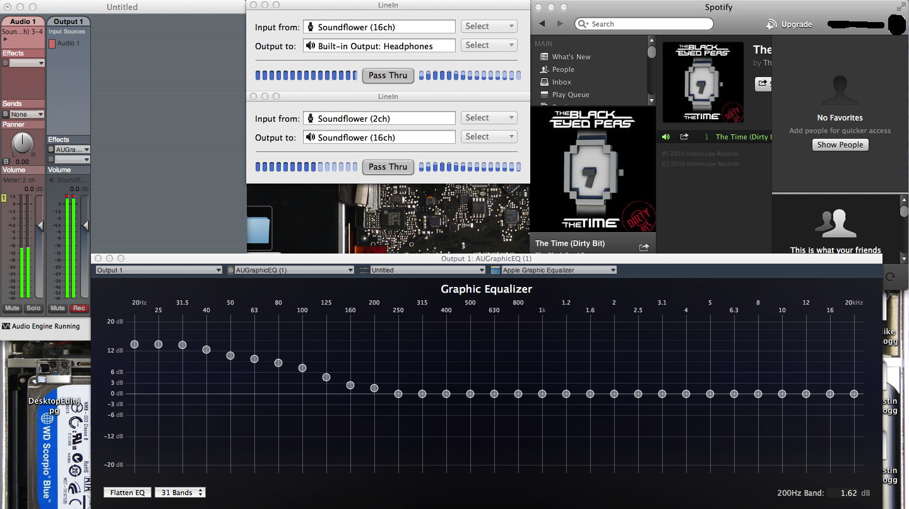
Task: Open People in the Spotify sidebar
Action: point(563,69)
